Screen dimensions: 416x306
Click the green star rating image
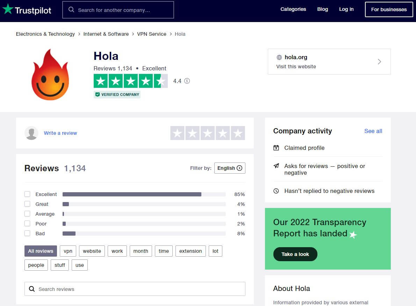(131, 81)
